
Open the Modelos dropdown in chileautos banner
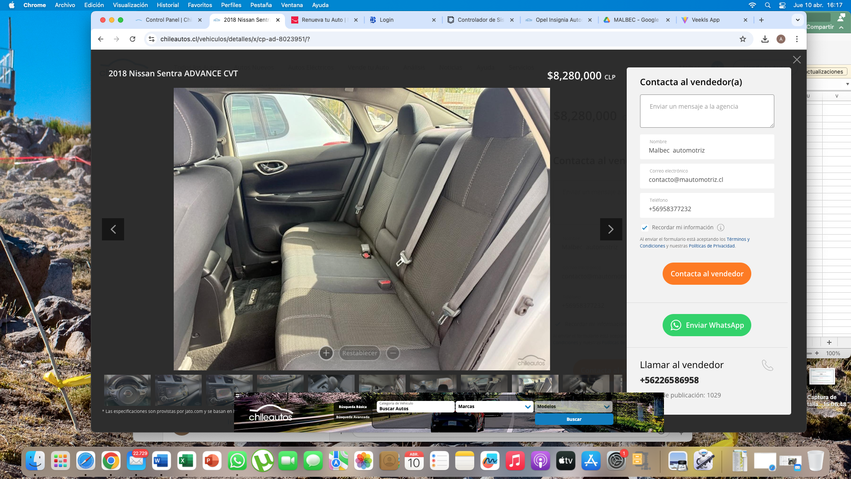(574, 407)
